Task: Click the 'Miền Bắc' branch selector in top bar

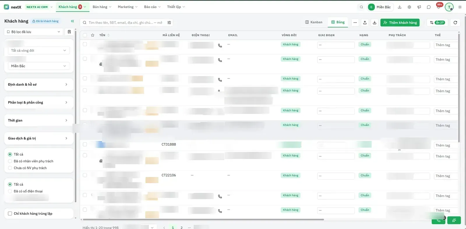Action: pos(380,7)
